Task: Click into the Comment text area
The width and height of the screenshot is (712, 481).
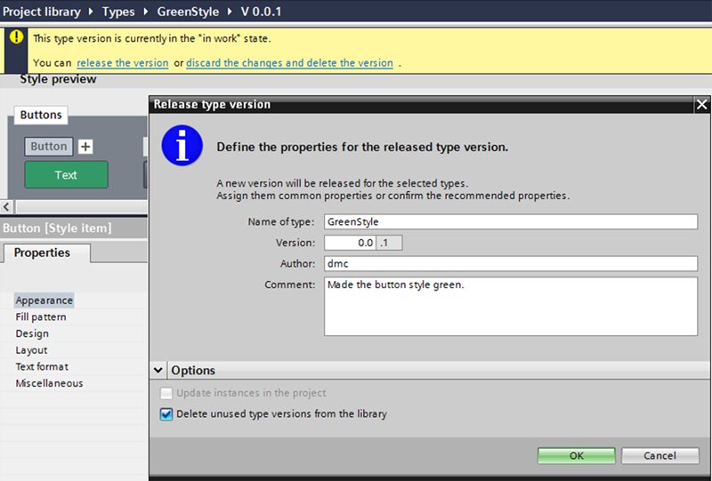Action: (x=511, y=307)
